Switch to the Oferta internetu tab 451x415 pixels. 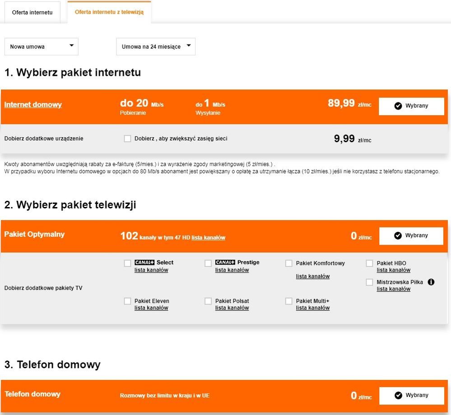point(32,12)
